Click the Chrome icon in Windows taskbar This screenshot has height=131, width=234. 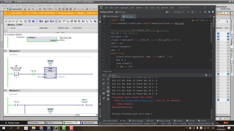tap(41, 128)
